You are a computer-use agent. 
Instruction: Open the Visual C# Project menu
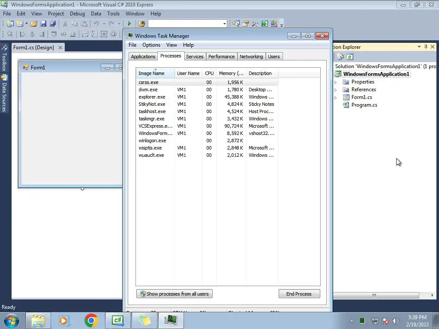[x=56, y=13]
